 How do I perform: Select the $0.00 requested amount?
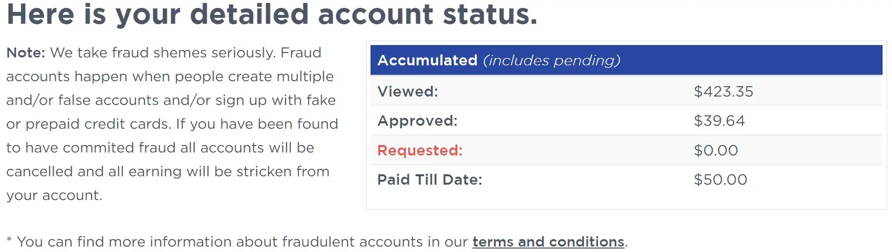716,151
